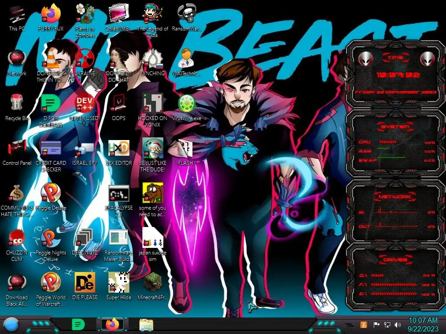Image resolution: width=446 pixels, height=334 pixels.
Task: Open the Network desktop icon
Action: (x=17, y=63)
